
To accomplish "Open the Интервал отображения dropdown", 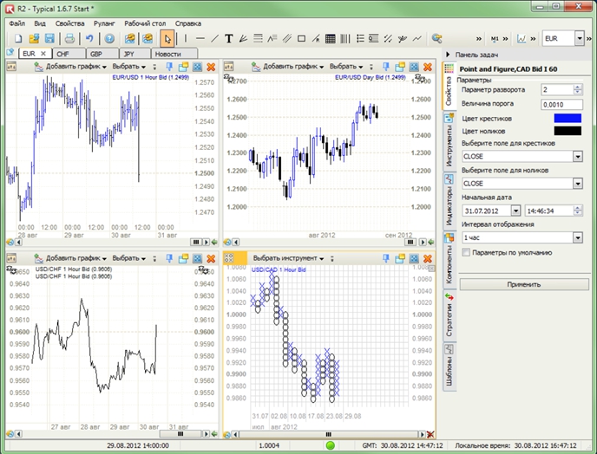I will [x=577, y=237].
